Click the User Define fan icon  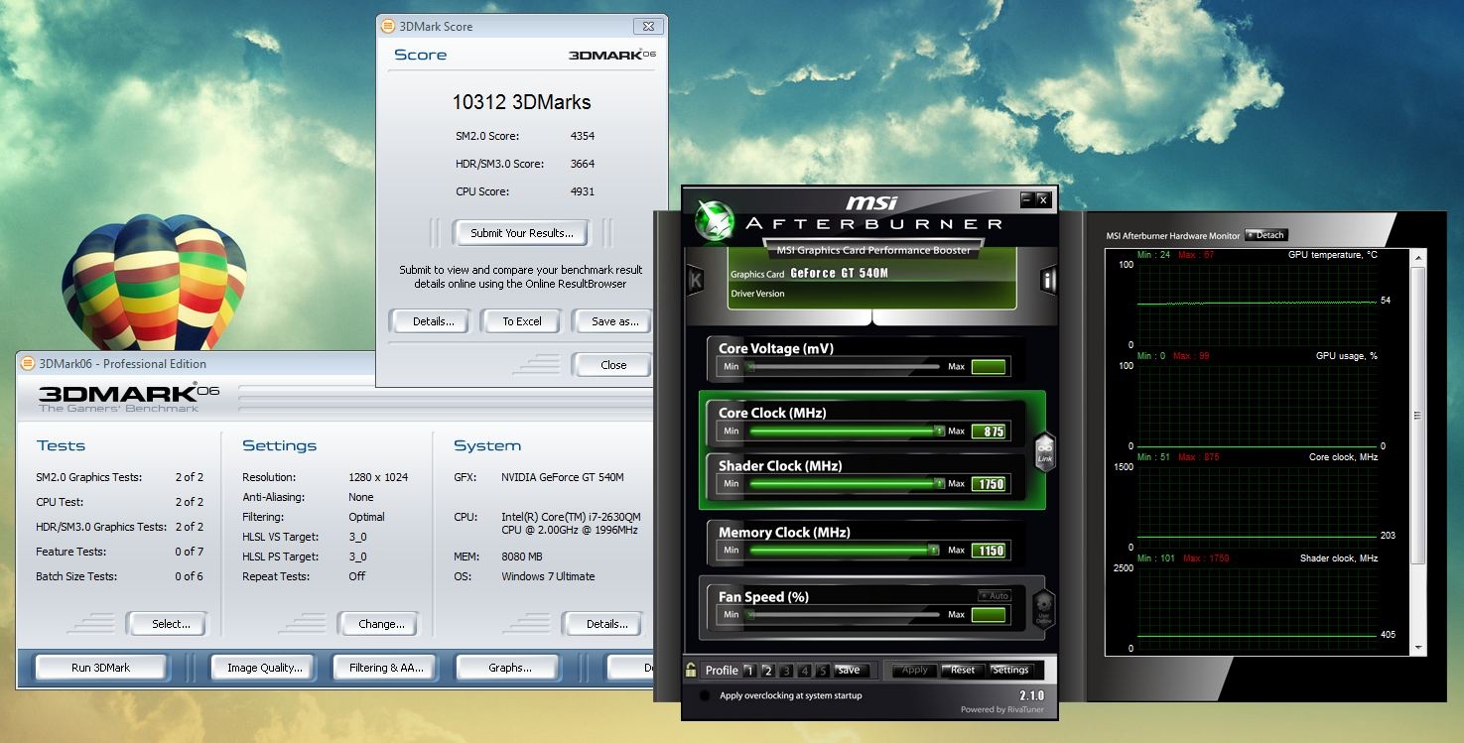(x=1043, y=608)
